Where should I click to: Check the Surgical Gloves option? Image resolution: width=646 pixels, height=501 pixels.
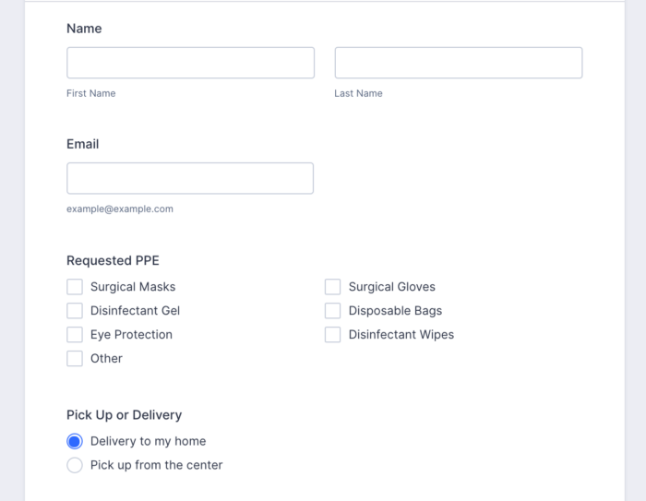pyautogui.click(x=333, y=287)
